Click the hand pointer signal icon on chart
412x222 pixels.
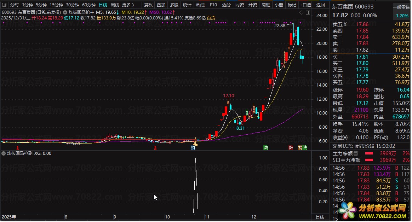coord(195,144)
